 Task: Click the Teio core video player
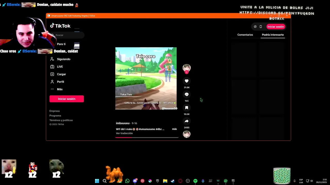pos(146,78)
